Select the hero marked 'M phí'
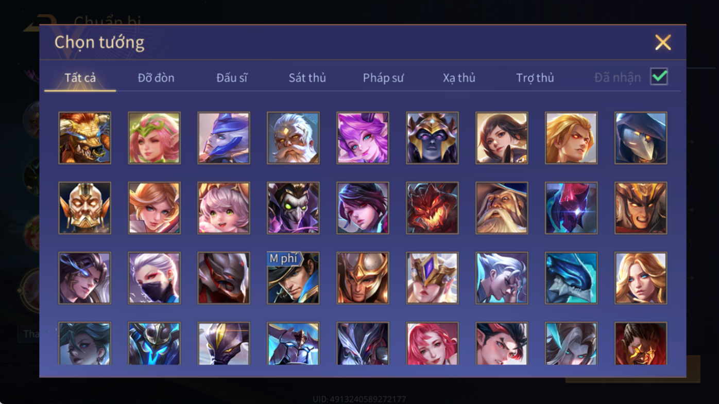 point(293,278)
